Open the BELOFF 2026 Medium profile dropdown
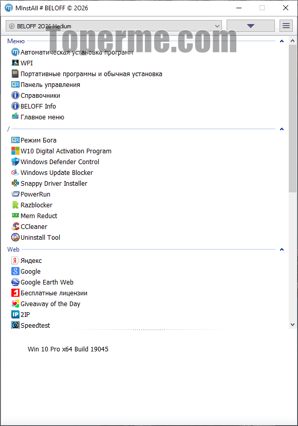 tap(114, 26)
